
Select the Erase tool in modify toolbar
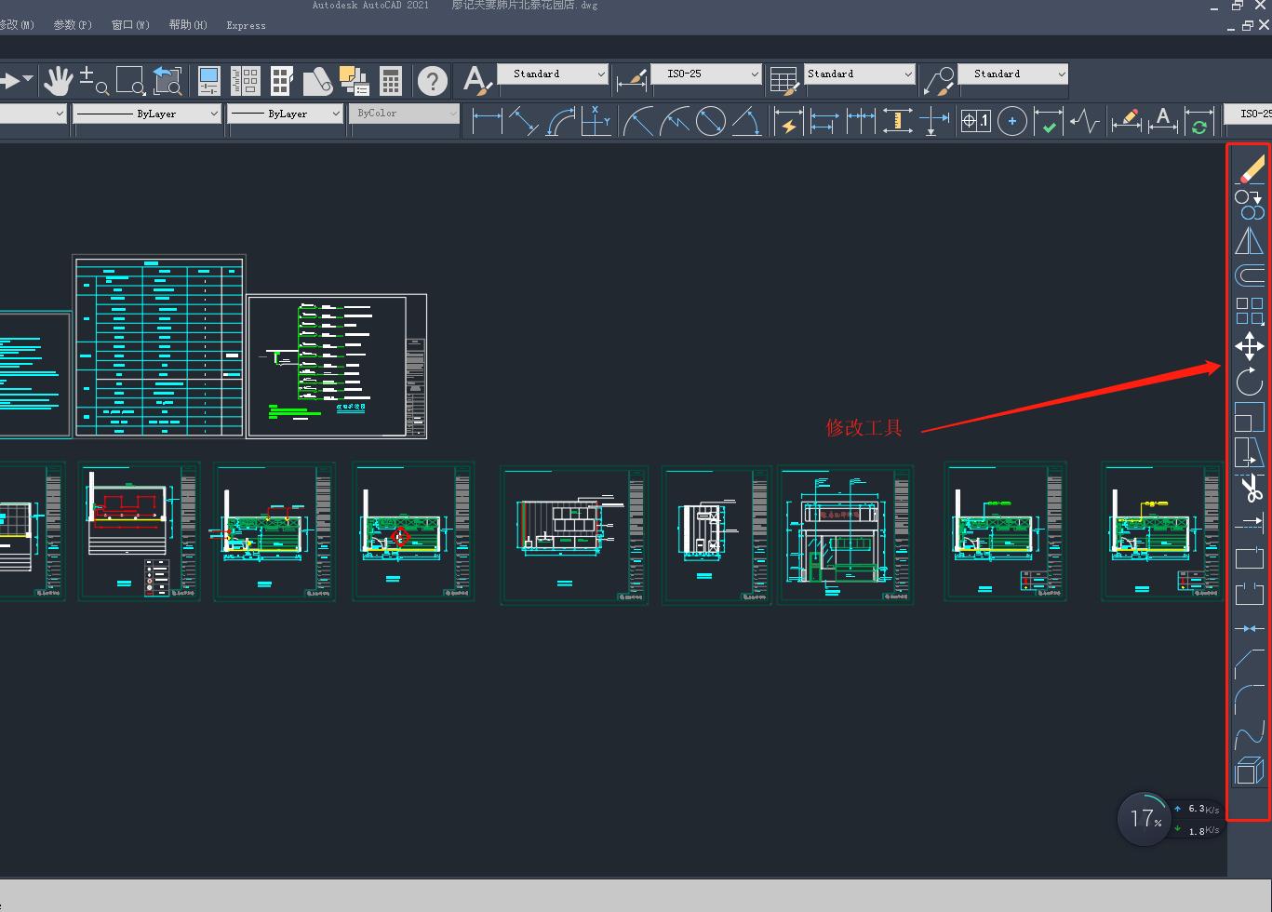pos(1250,169)
